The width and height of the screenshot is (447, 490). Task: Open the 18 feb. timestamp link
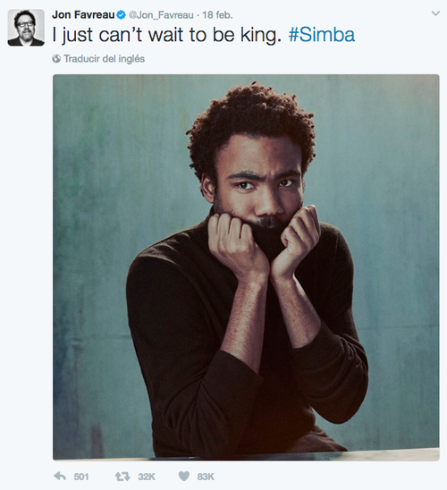(217, 15)
